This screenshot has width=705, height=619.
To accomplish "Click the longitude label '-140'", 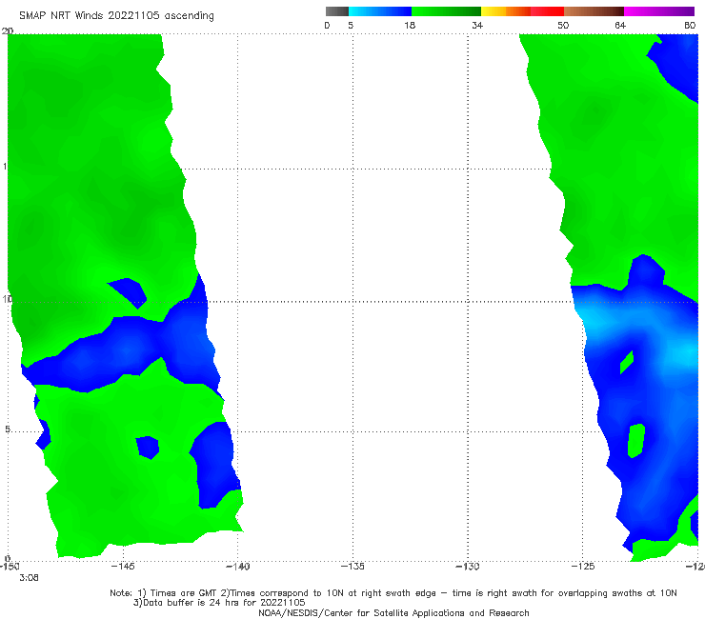I will (x=237, y=567).
